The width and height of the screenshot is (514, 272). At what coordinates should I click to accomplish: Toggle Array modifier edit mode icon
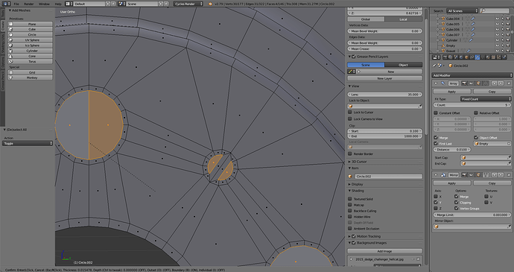pos(478,83)
